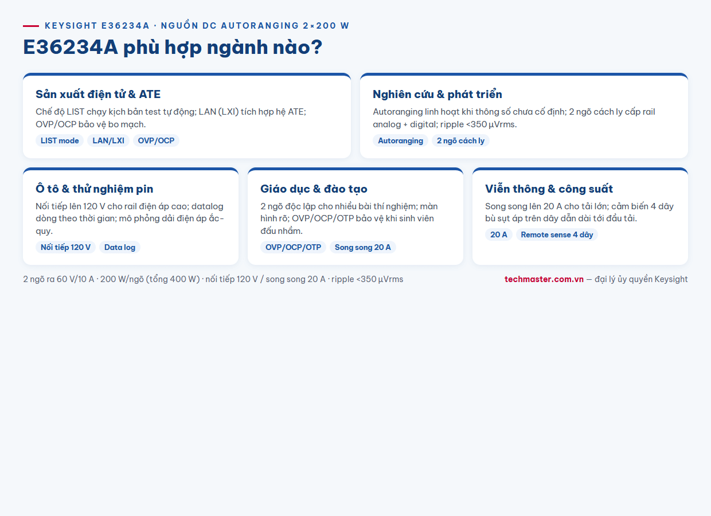The width and height of the screenshot is (711, 516).
Task: Click the 'Nối tiếp lên 120 V cho rail' description
Action: coord(130,218)
